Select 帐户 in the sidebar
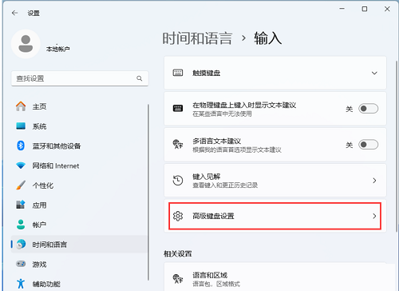The height and width of the screenshot is (291, 399). [x=79, y=225]
